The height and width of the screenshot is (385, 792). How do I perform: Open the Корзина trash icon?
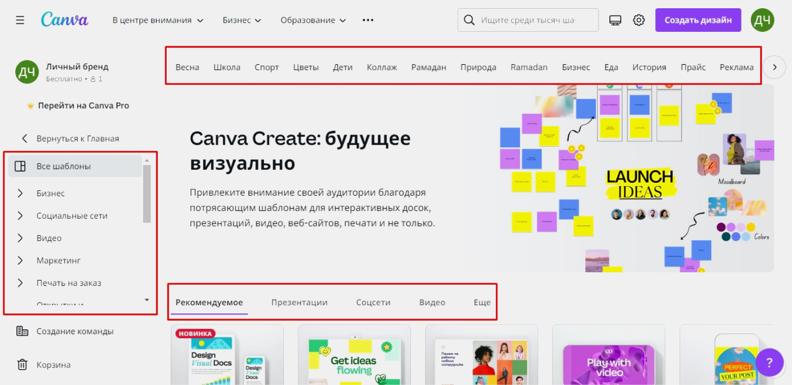[22, 364]
